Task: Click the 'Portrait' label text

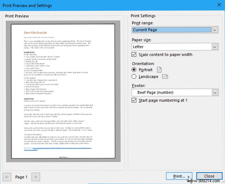Action: tap(145, 70)
